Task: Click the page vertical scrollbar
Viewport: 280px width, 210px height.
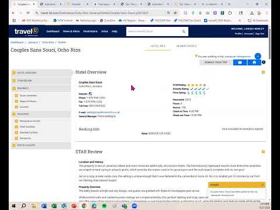Action: (269, 44)
